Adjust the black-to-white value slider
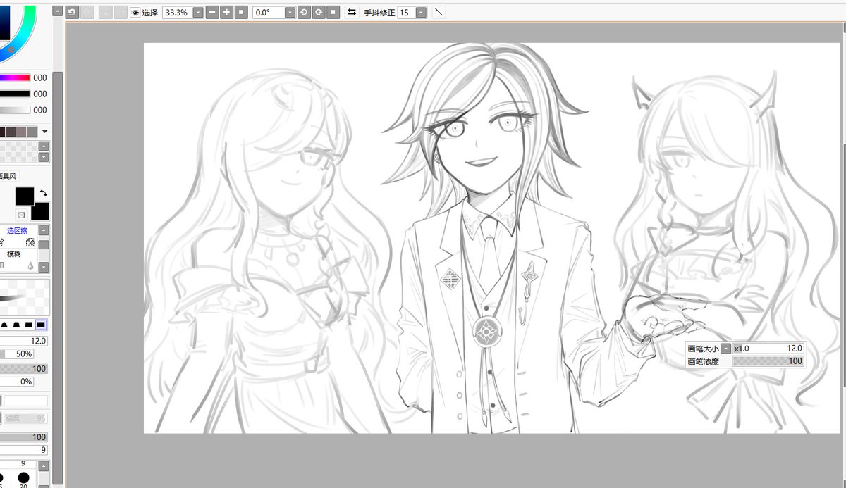Screen dimensions: 846x488 (15, 110)
